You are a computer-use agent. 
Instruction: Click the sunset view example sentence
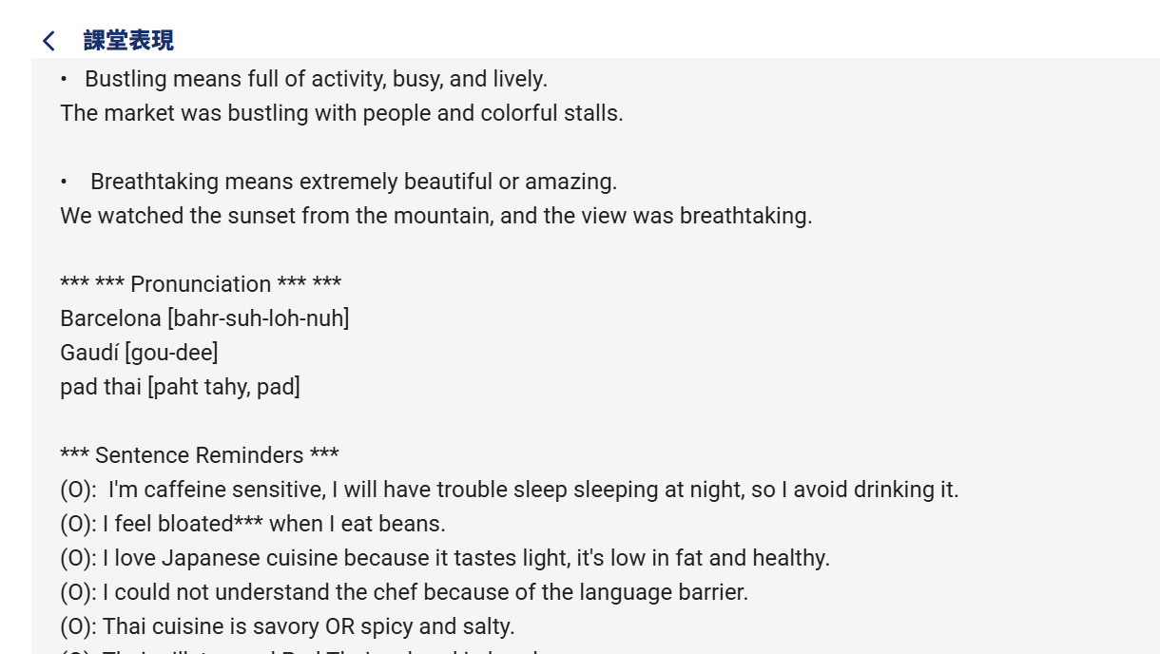pos(435,216)
